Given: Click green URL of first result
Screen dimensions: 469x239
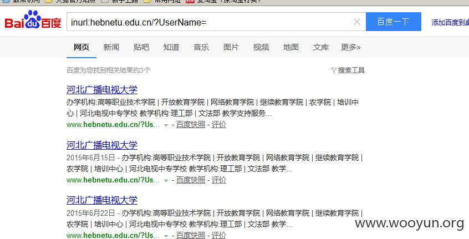Looking at the screenshot, I should pos(113,125).
